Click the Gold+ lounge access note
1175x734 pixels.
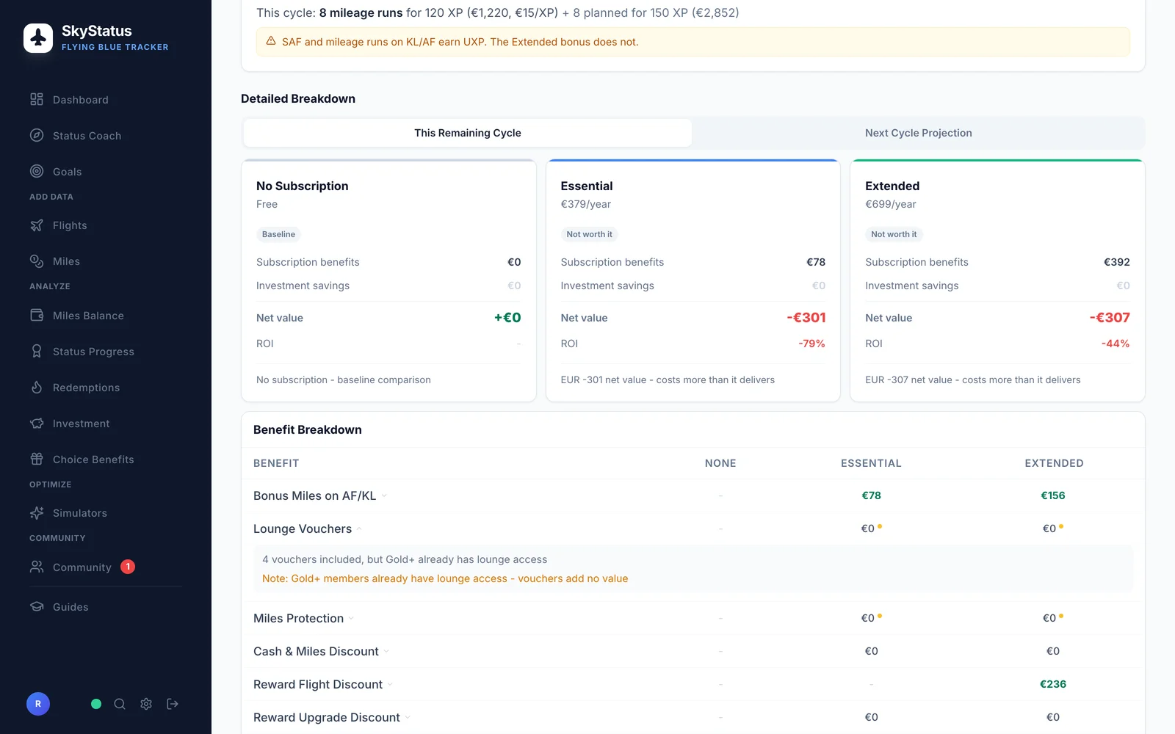coord(445,578)
